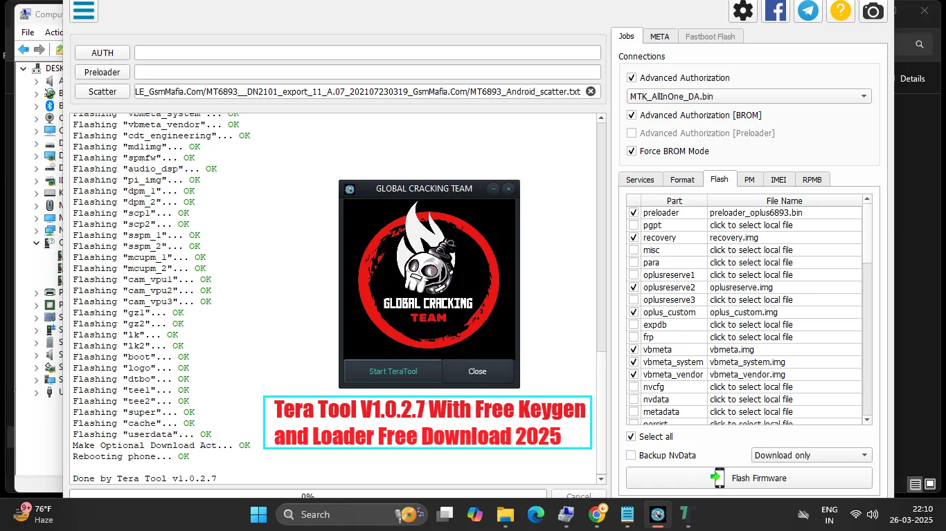Open the Telegram channel icon
946x531 pixels.
[x=808, y=10]
